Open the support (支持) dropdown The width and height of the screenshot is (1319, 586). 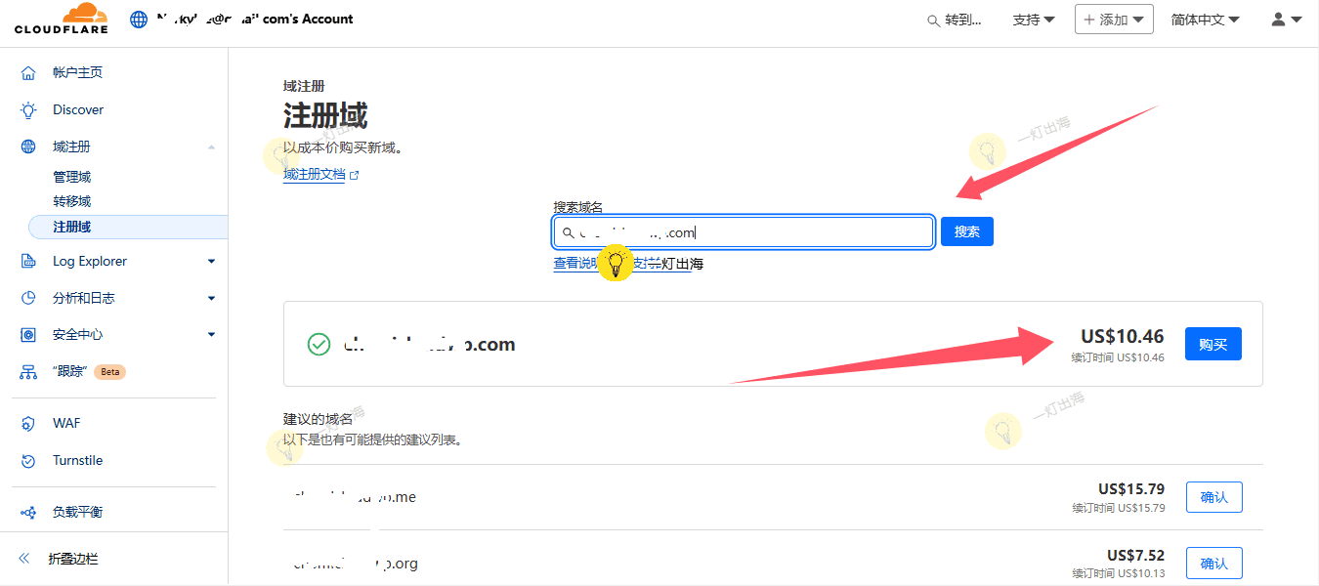(x=1034, y=20)
